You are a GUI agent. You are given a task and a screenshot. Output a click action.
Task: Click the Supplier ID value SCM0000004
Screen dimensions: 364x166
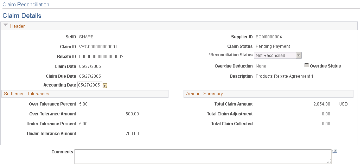(269, 37)
